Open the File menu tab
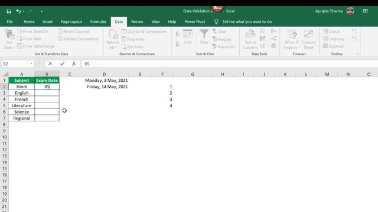Viewport: 378px width, 212px height. click(x=9, y=22)
